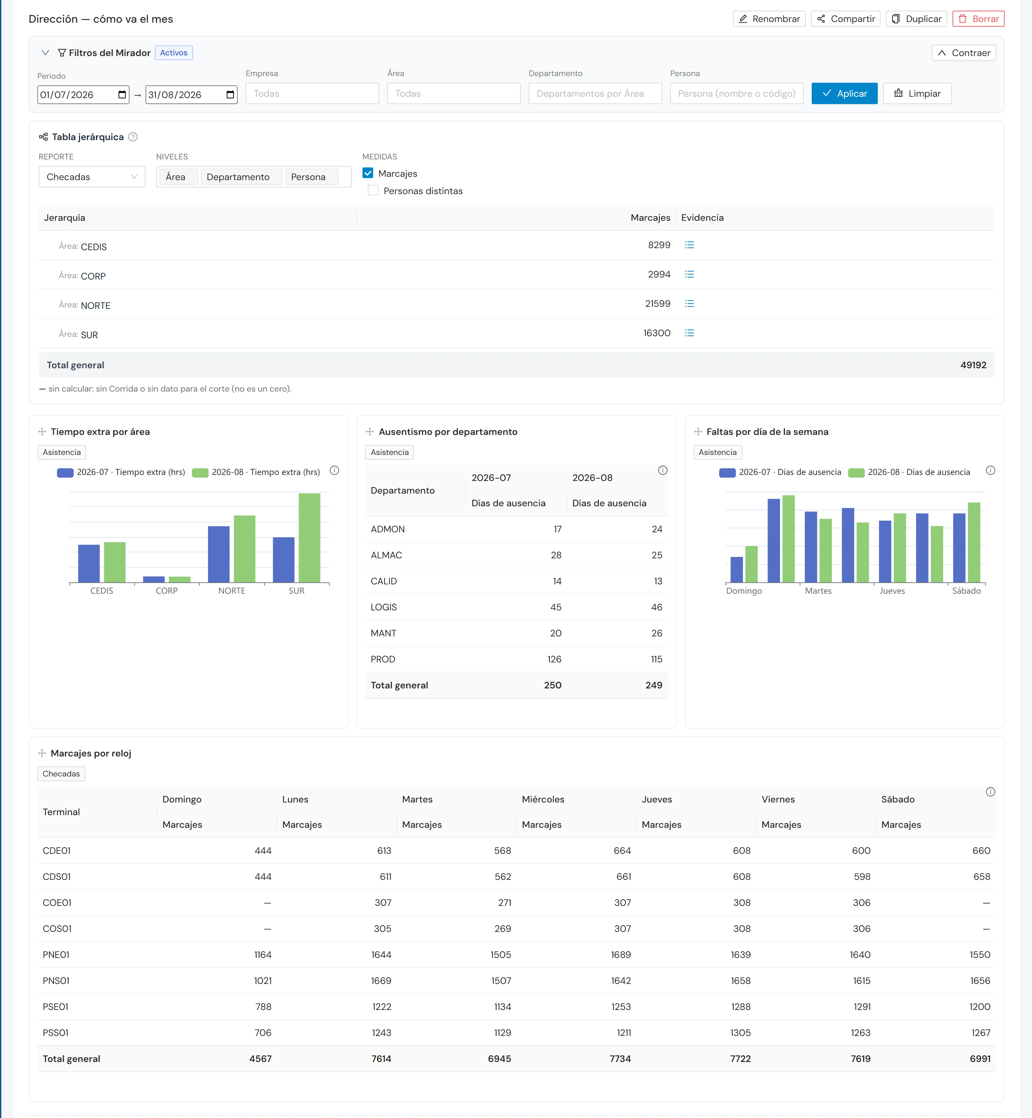Screen dimensions: 1032x1118
Task: Click the Asistencia tag under Tiempo extra
Action: (x=61, y=453)
